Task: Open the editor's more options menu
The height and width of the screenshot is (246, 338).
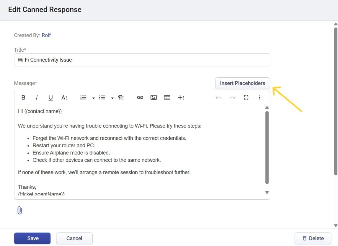Action: tap(259, 97)
